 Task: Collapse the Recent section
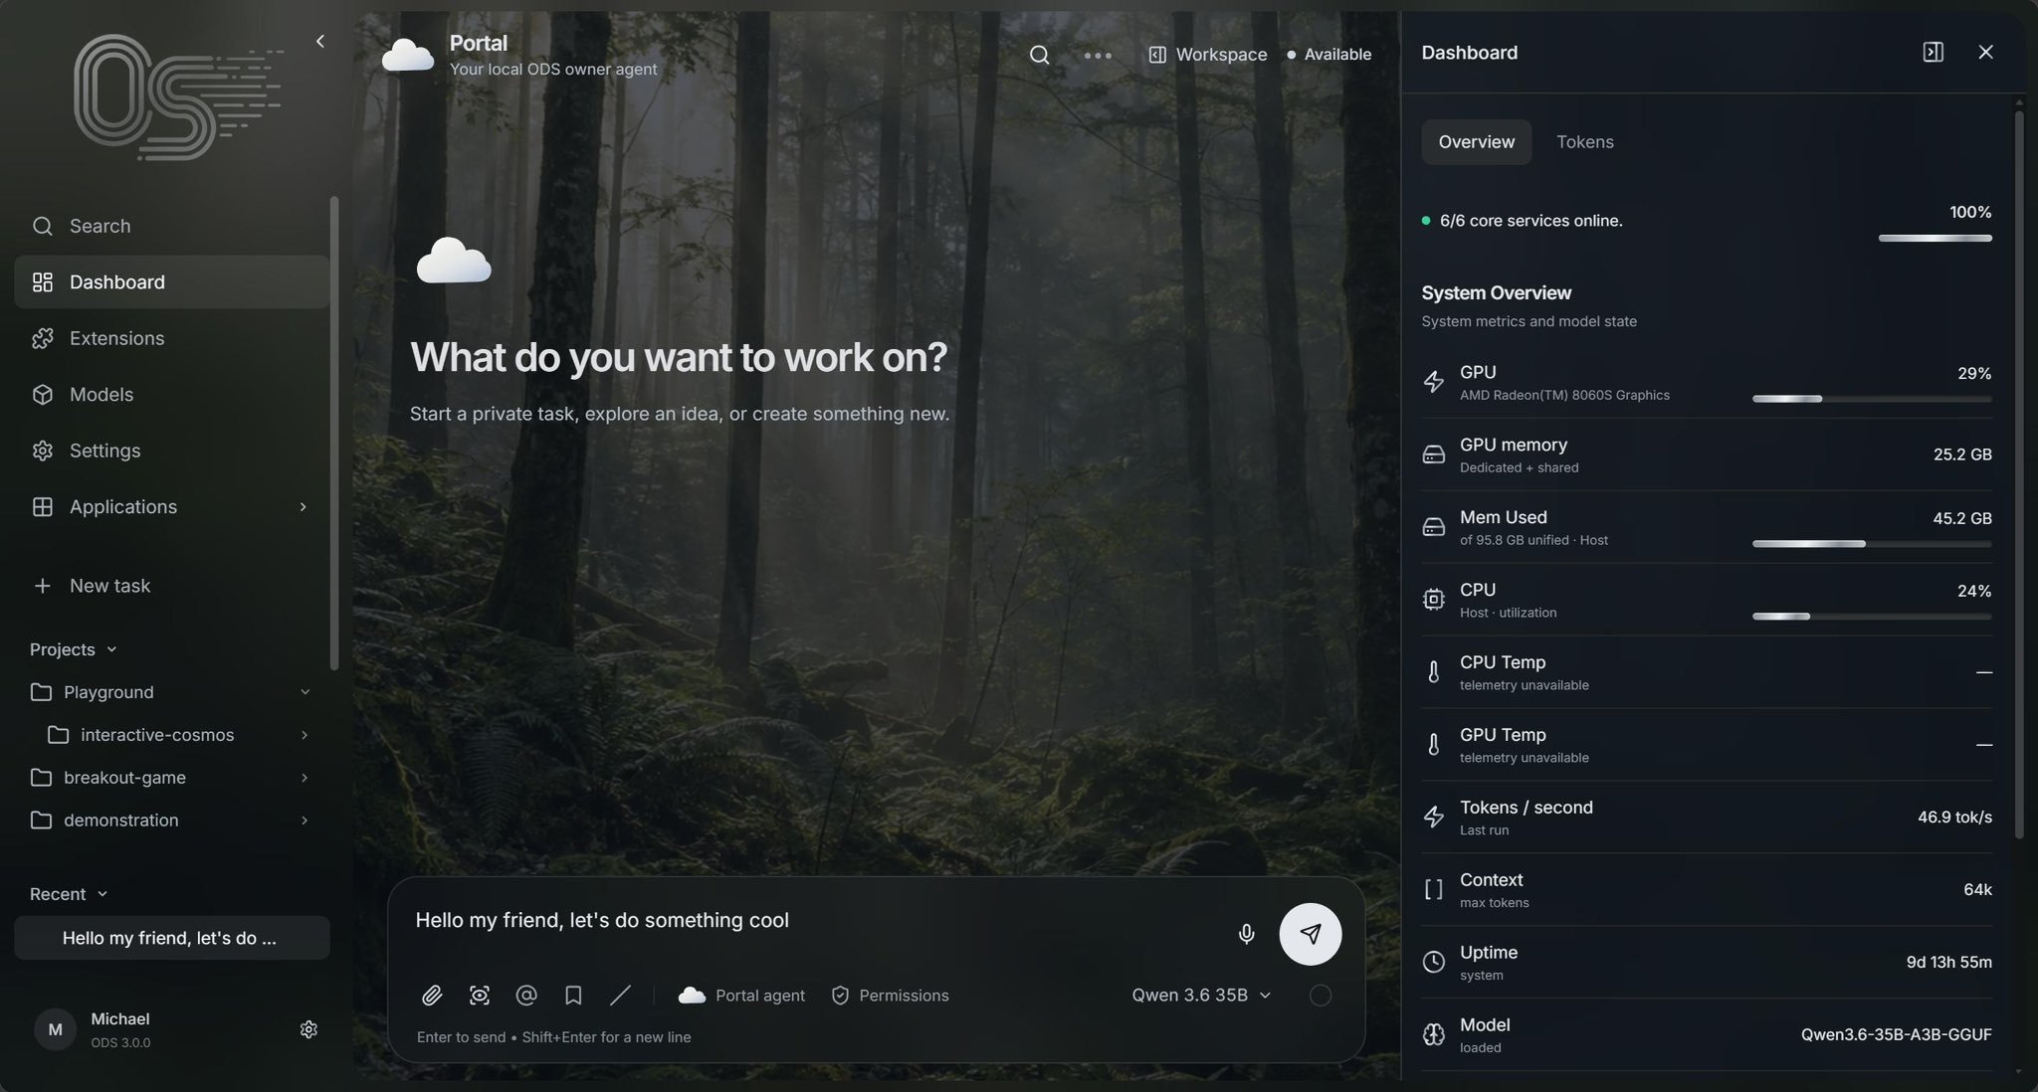coord(69,893)
